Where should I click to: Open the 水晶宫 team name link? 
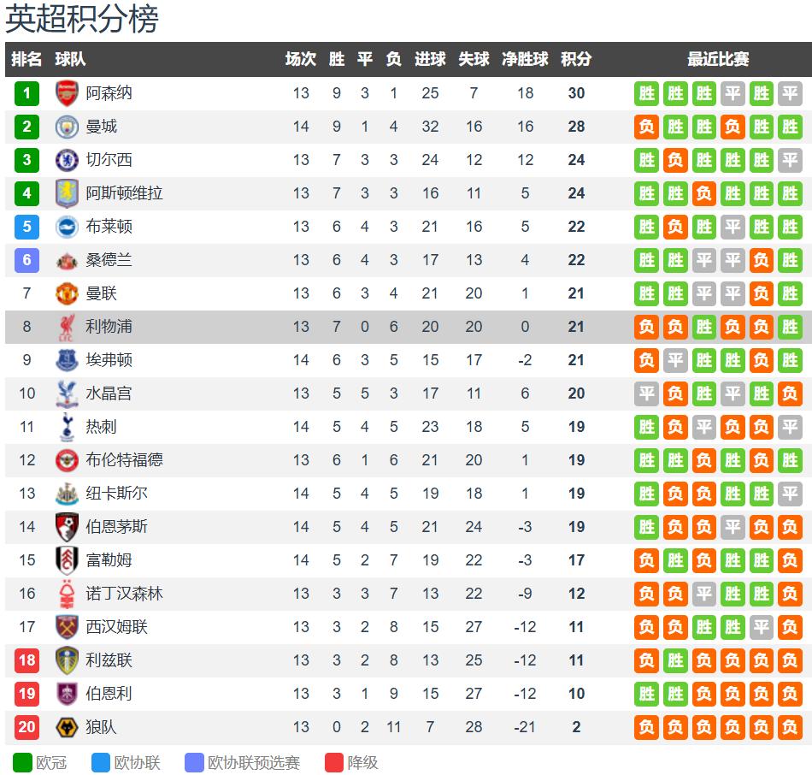pos(109,393)
